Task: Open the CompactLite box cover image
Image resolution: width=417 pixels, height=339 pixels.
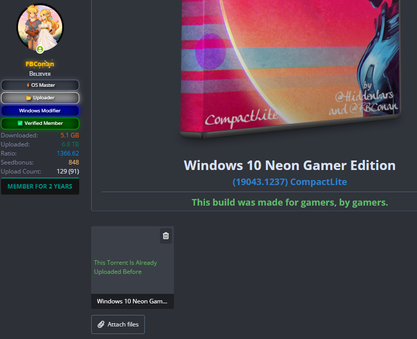Action: point(290,69)
